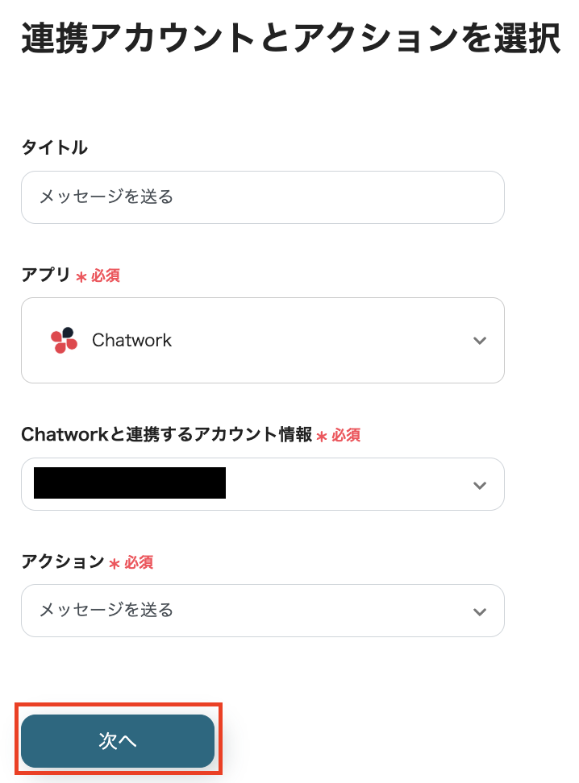
Task: Click the chevron next to メッセージを送る action
Action: tap(480, 611)
